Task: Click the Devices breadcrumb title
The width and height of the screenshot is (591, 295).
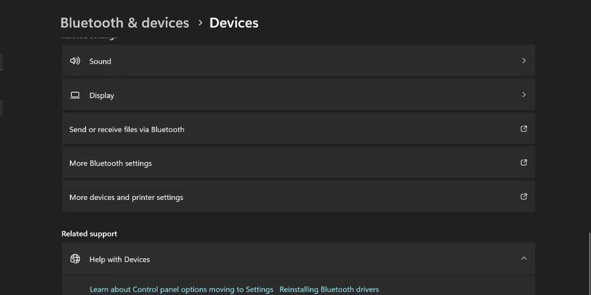Action: click(234, 23)
